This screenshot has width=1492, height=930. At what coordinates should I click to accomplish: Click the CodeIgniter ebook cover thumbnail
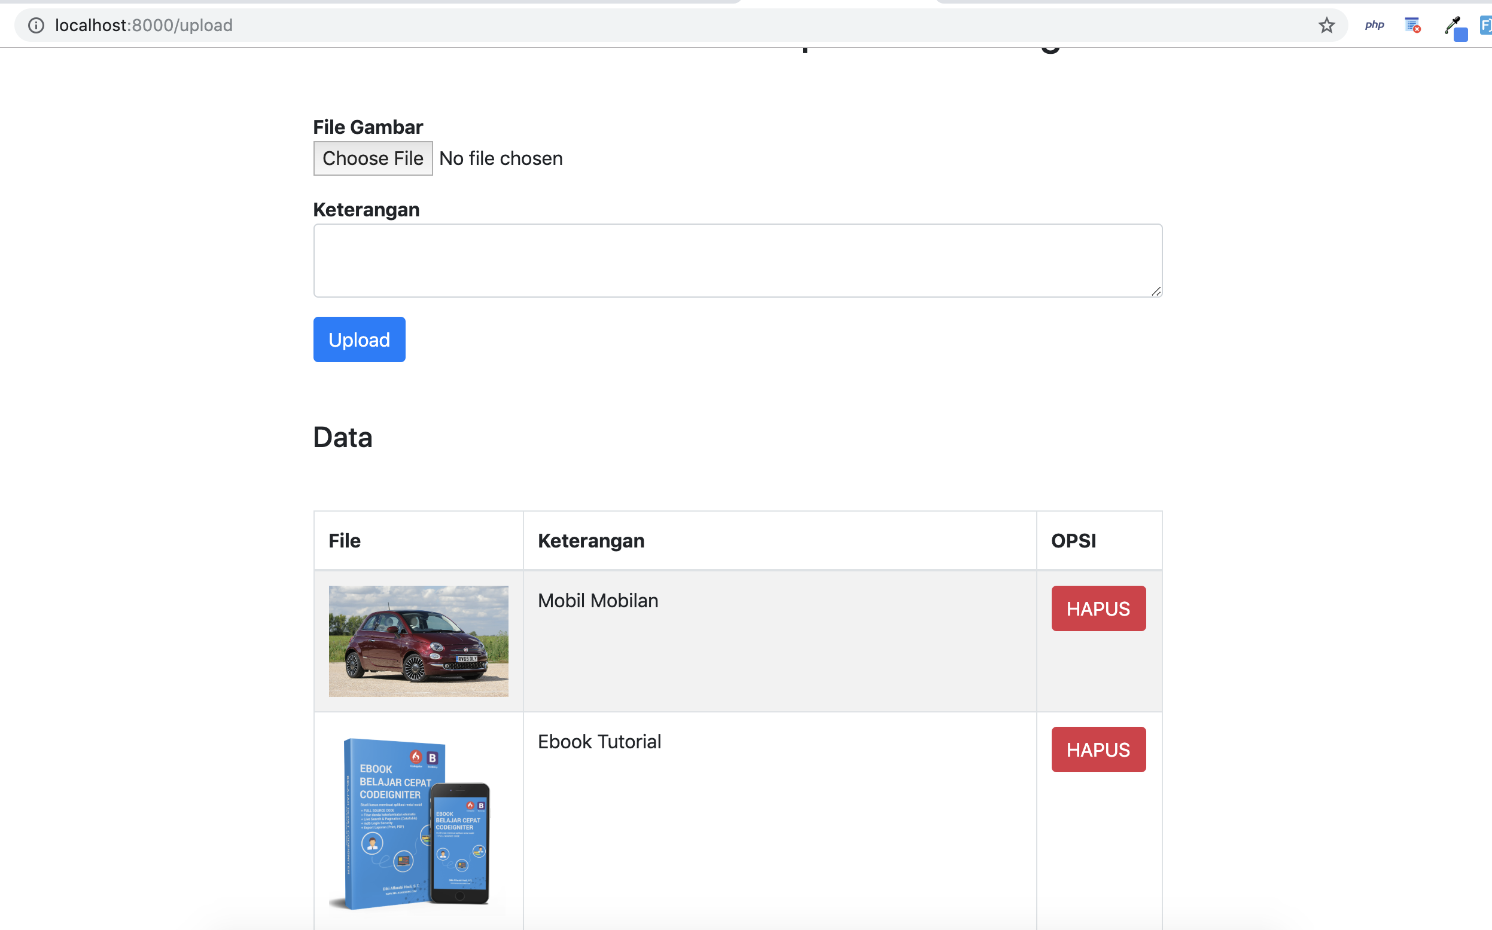point(418,825)
